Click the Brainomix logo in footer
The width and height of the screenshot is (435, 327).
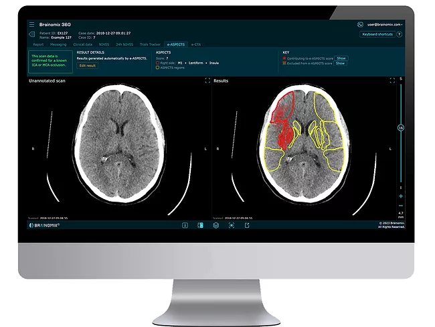tap(44, 225)
